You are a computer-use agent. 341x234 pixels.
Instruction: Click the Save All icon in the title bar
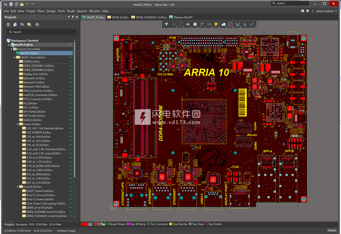point(16,4)
